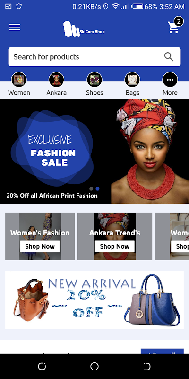Select the Women category icon
The width and height of the screenshot is (189, 379).
click(19, 80)
